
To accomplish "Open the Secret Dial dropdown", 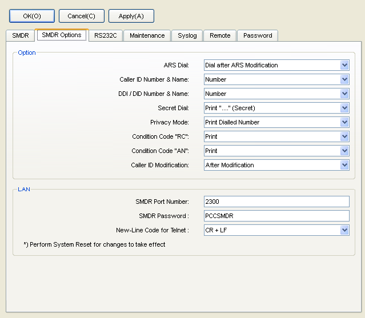I will pyautogui.click(x=344, y=108).
